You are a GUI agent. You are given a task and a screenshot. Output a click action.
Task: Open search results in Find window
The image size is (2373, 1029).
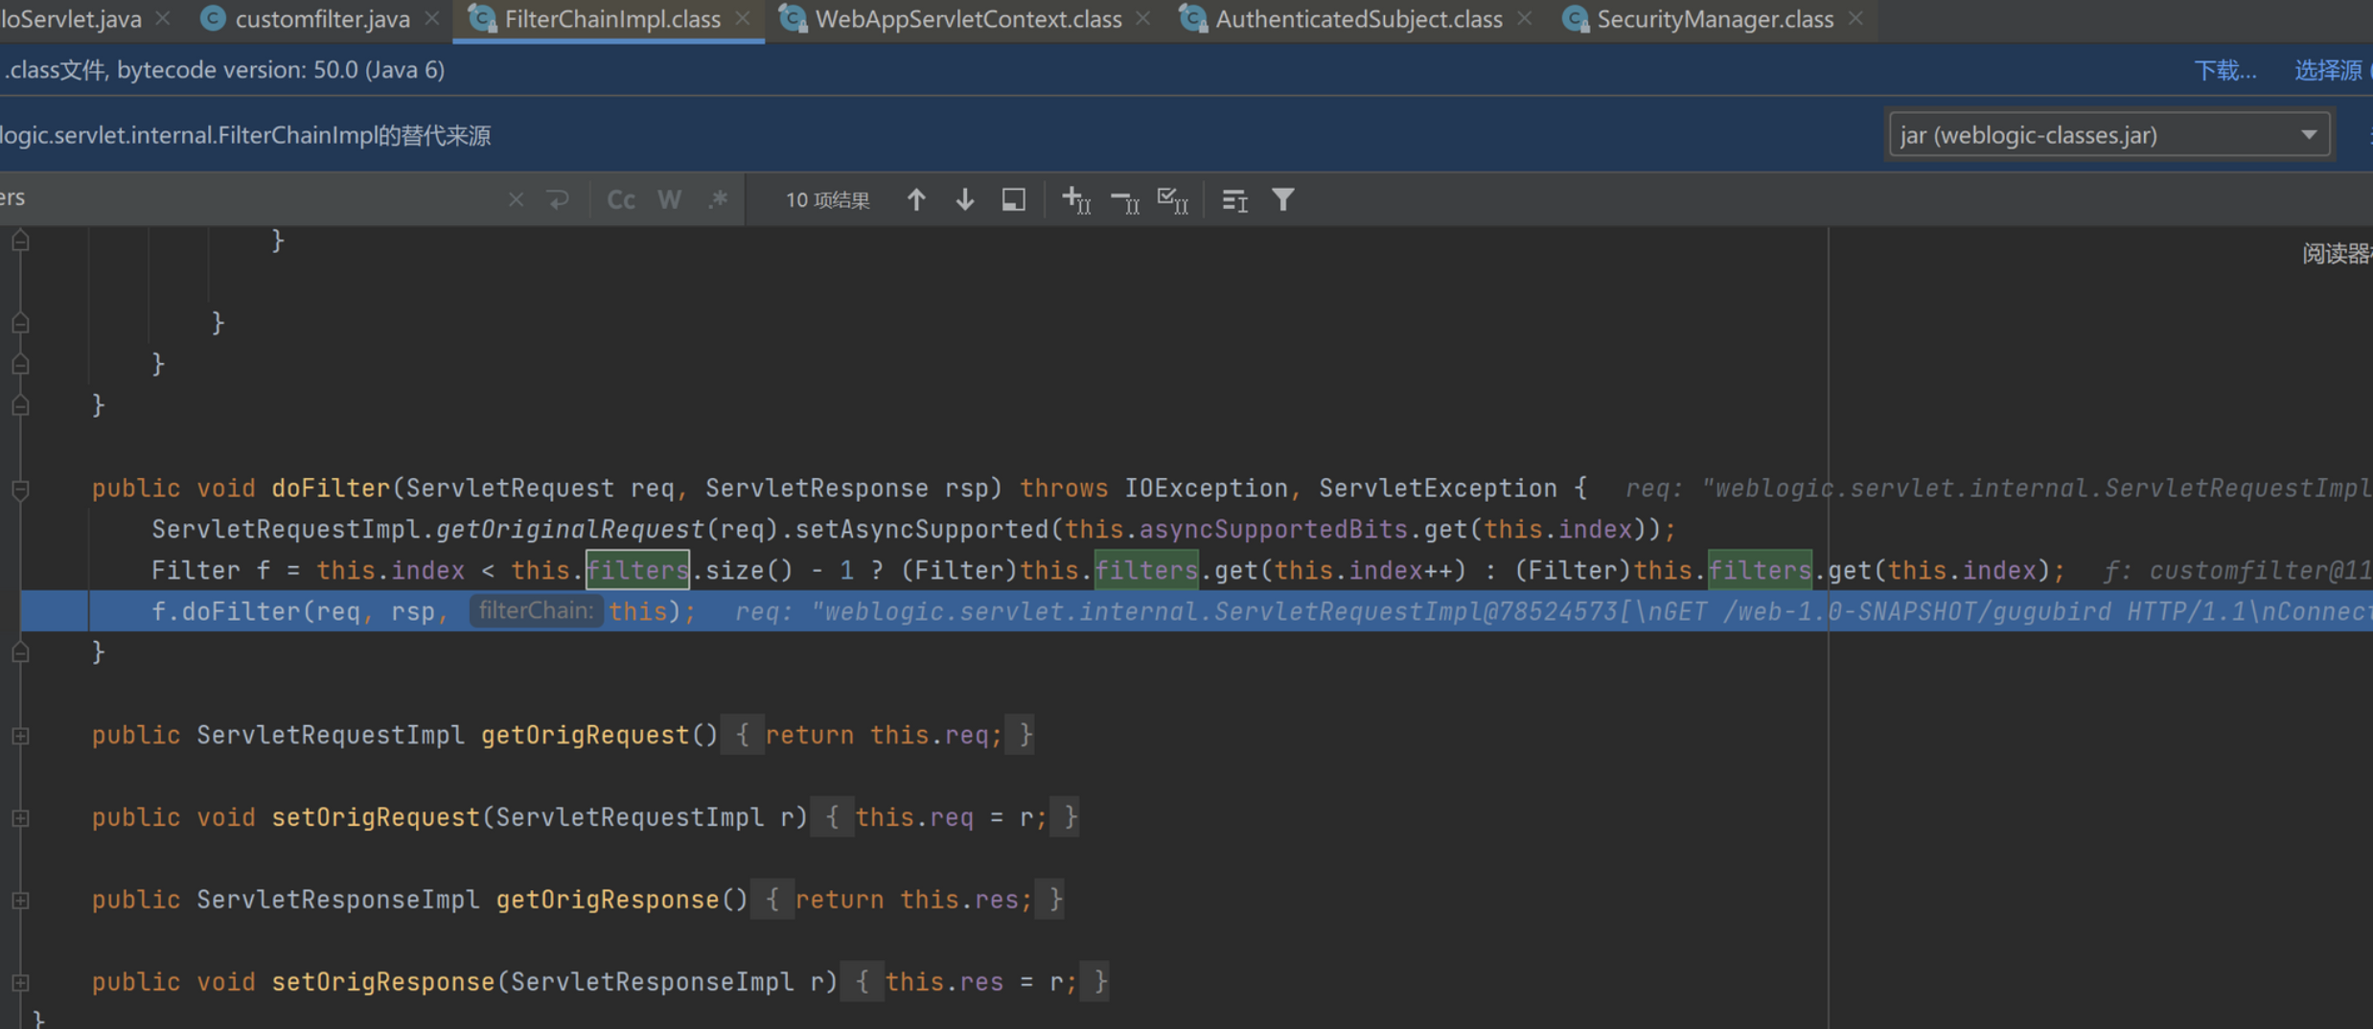point(1013,199)
